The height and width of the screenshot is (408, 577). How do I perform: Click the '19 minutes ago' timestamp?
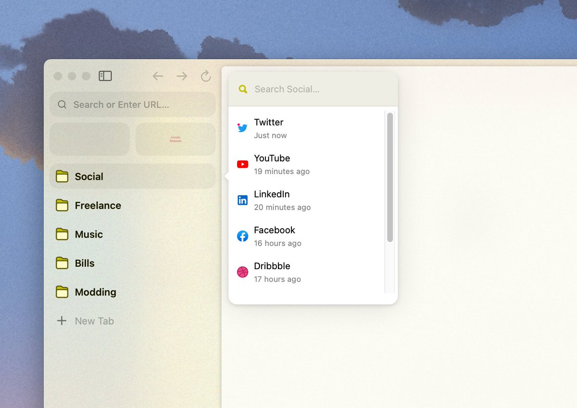[282, 172]
